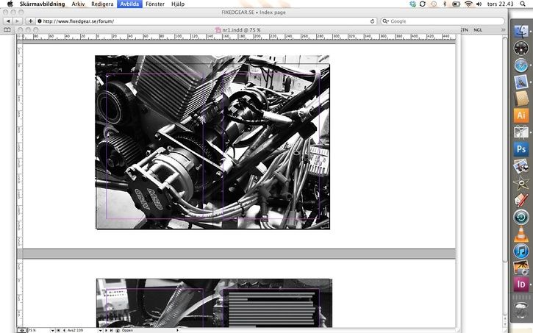Open the Apple menu
The image size is (533, 333).
coord(10,4)
